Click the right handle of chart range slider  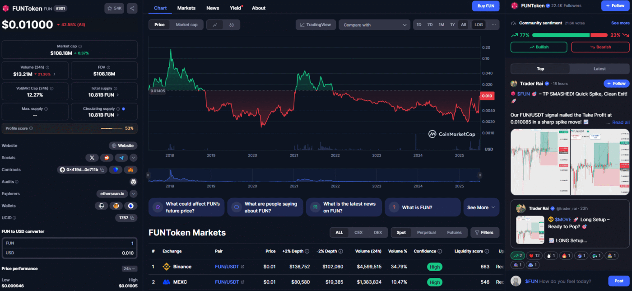pos(480,175)
